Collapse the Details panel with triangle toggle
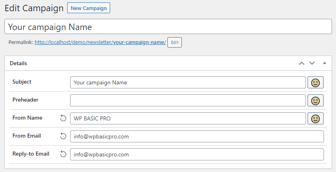The width and height of the screenshot is (336, 172). click(324, 63)
